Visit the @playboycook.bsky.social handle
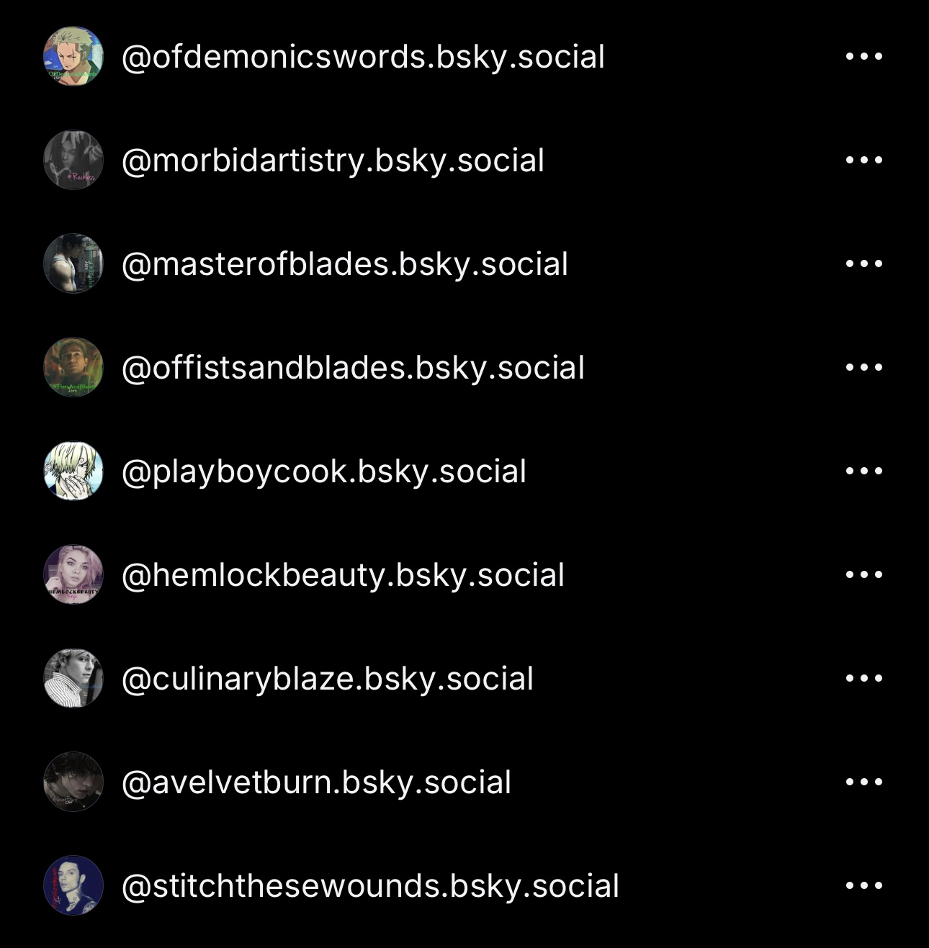 point(324,472)
